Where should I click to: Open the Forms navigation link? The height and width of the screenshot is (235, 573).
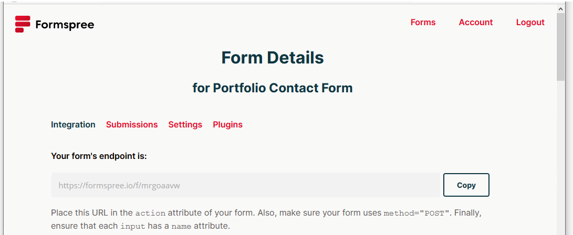click(423, 23)
